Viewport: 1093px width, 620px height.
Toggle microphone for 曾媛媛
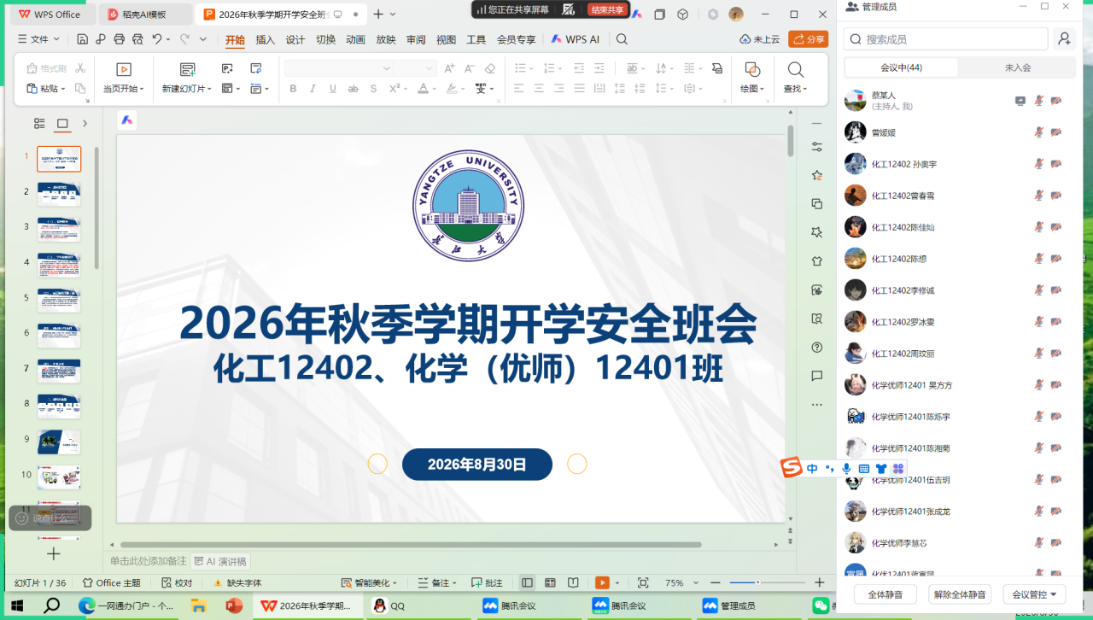[x=1039, y=132]
